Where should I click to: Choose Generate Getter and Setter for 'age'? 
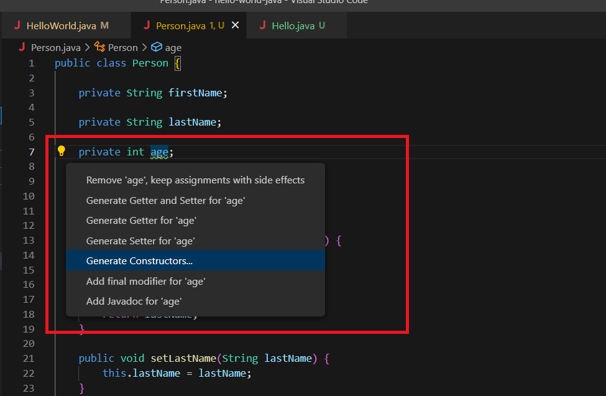(x=165, y=201)
